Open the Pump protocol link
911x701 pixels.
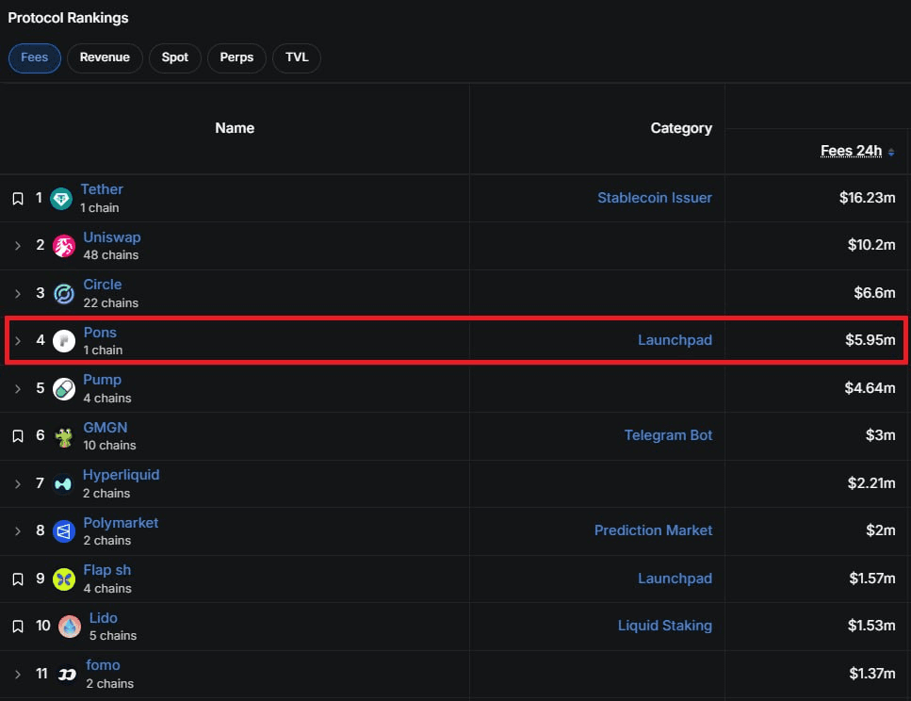[x=103, y=380]
